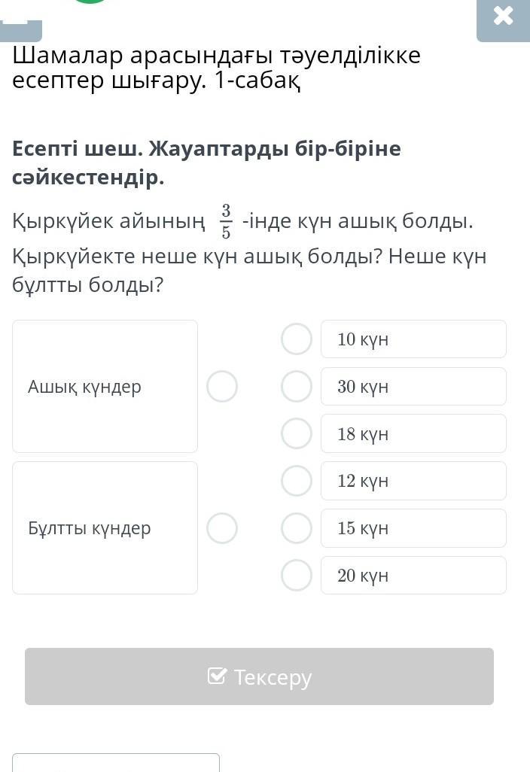Choose the 15 күн answer box
This screenshot has height=772, width=530.
413,527
